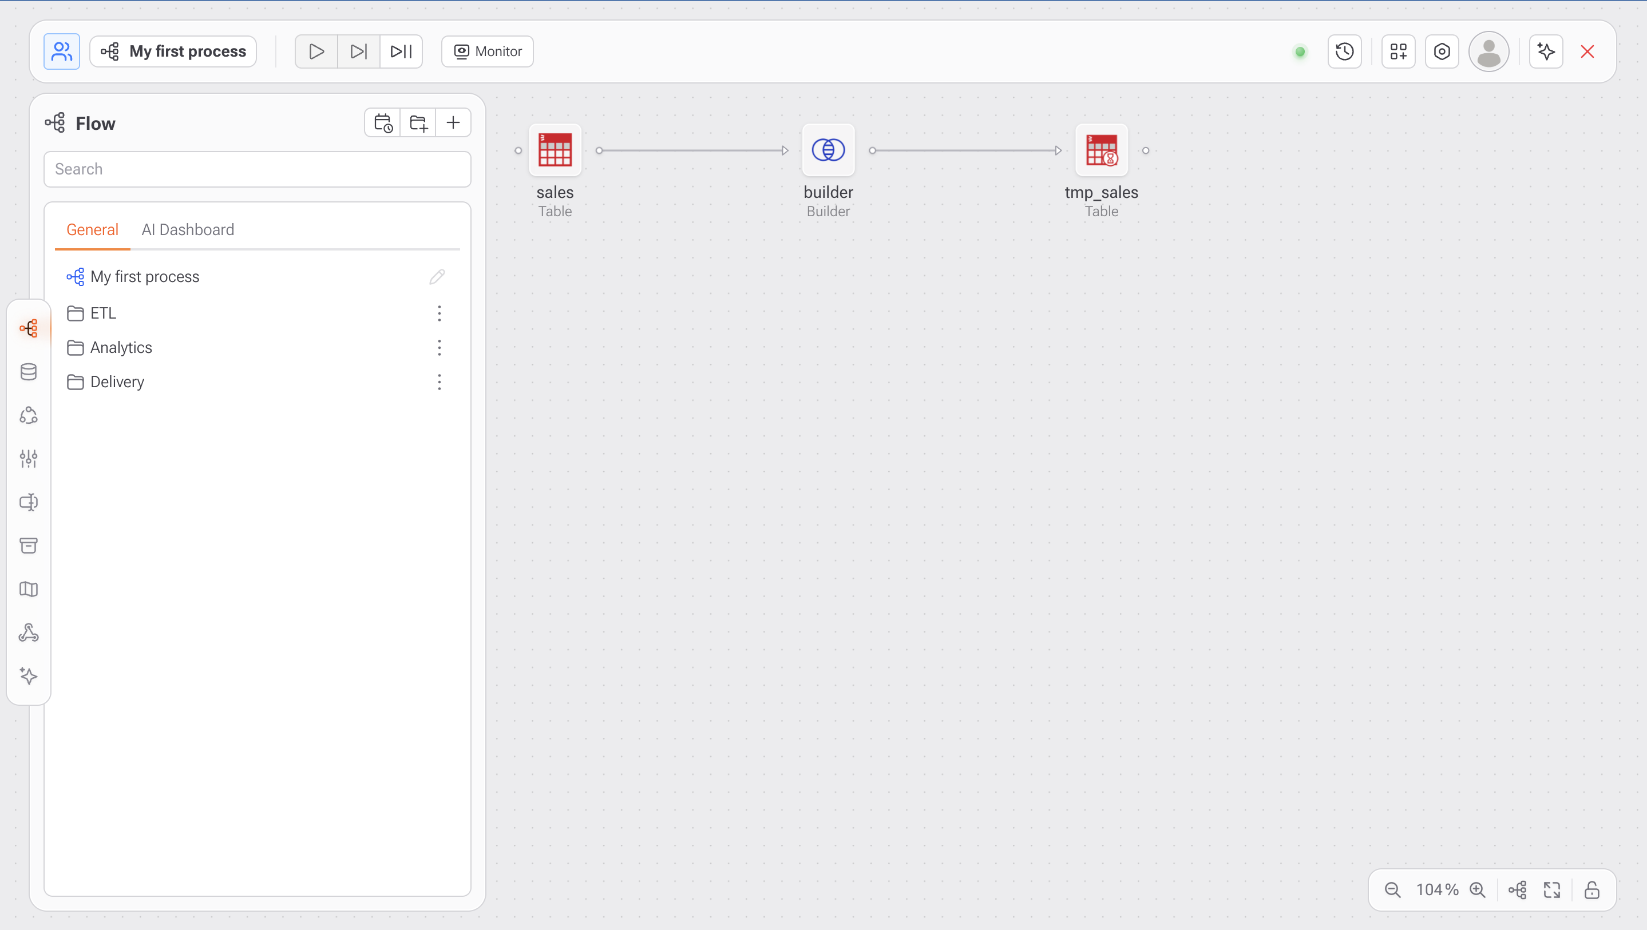Image resolution: width=1647 pixels, height=930 pixels.
Task: Click the schedule calendar icon in Flow panel
Action: pyautogui.click(x=382, y=123)
